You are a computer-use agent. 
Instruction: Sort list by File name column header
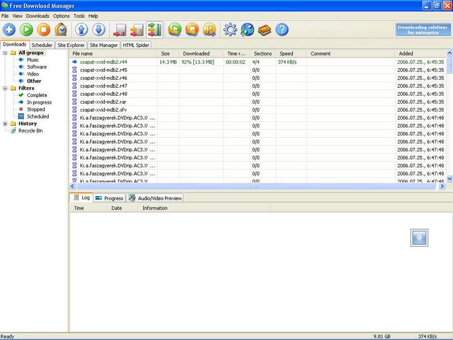click(113, 53)
